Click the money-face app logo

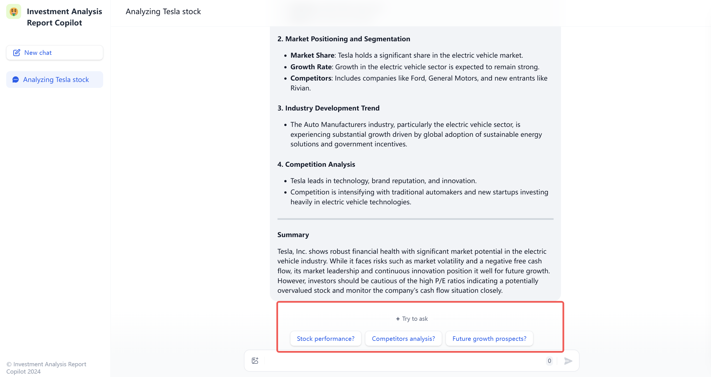(x=14, y=12)
